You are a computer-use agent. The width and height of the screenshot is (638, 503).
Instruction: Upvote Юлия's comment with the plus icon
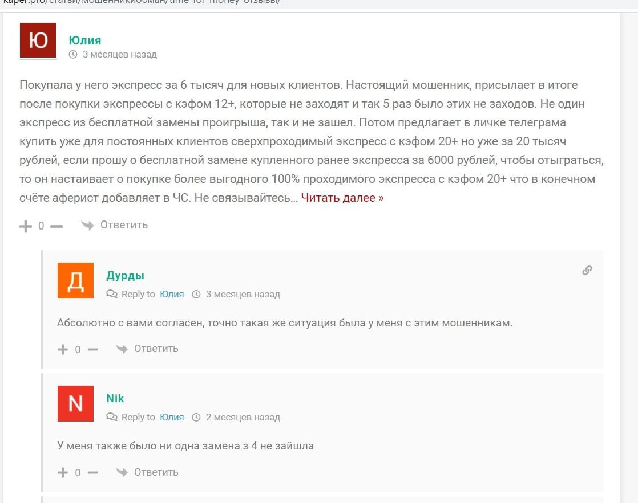click(26, 226)
